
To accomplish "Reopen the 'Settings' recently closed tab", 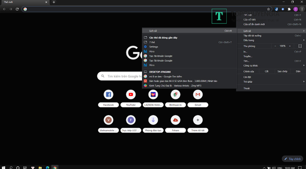I will (x=153, y=47).
